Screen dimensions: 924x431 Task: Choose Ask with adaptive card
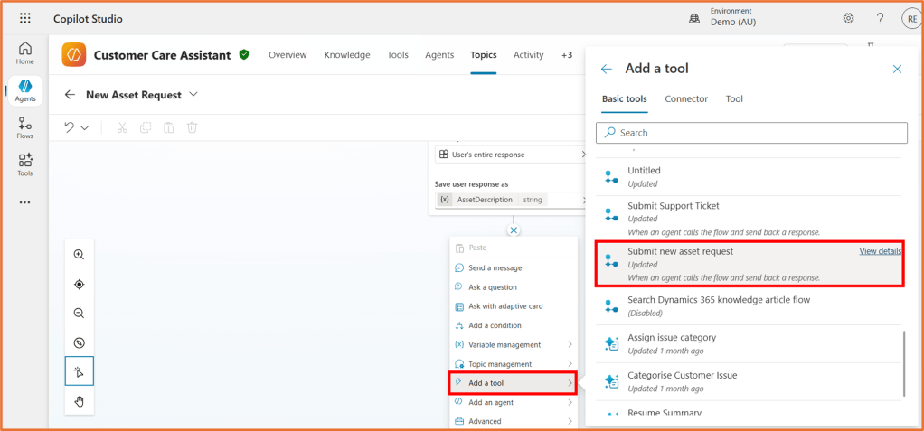pyautogui.click(x=514, y=306)
